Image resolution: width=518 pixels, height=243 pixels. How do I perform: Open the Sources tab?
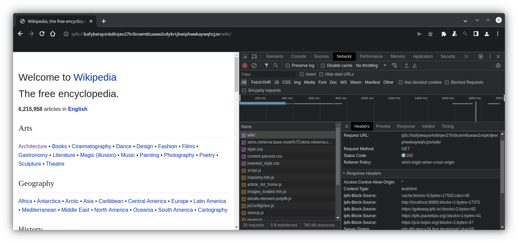(x=321, y=56)
